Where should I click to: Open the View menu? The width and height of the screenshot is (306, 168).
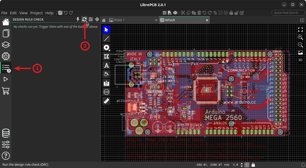pyautogui.click(x=23, y=13)
